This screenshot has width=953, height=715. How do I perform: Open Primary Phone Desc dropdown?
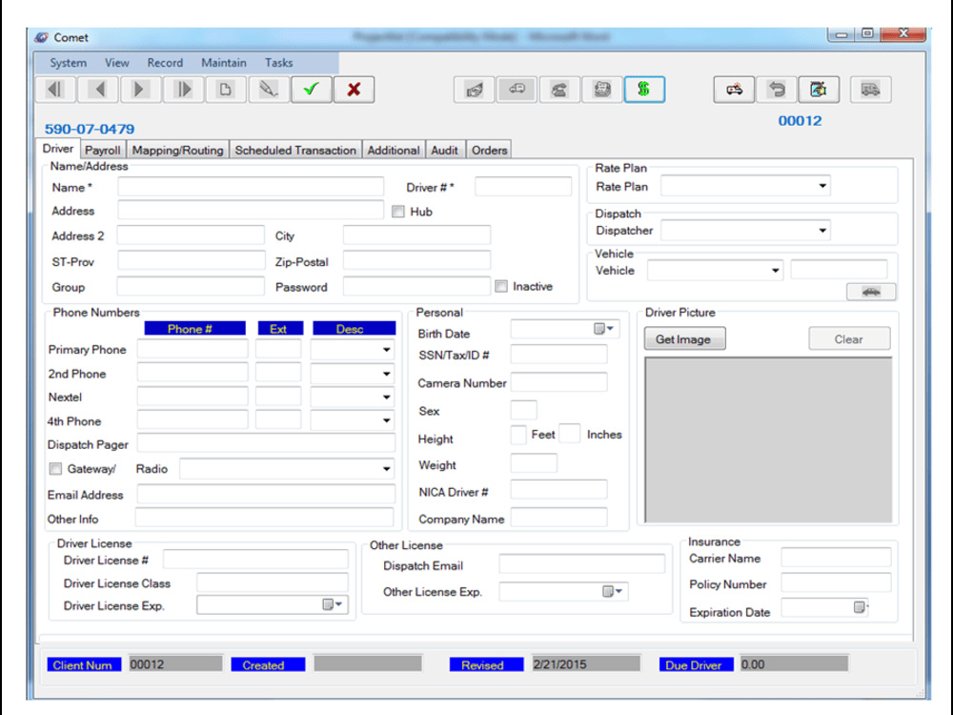coord(386,350)
